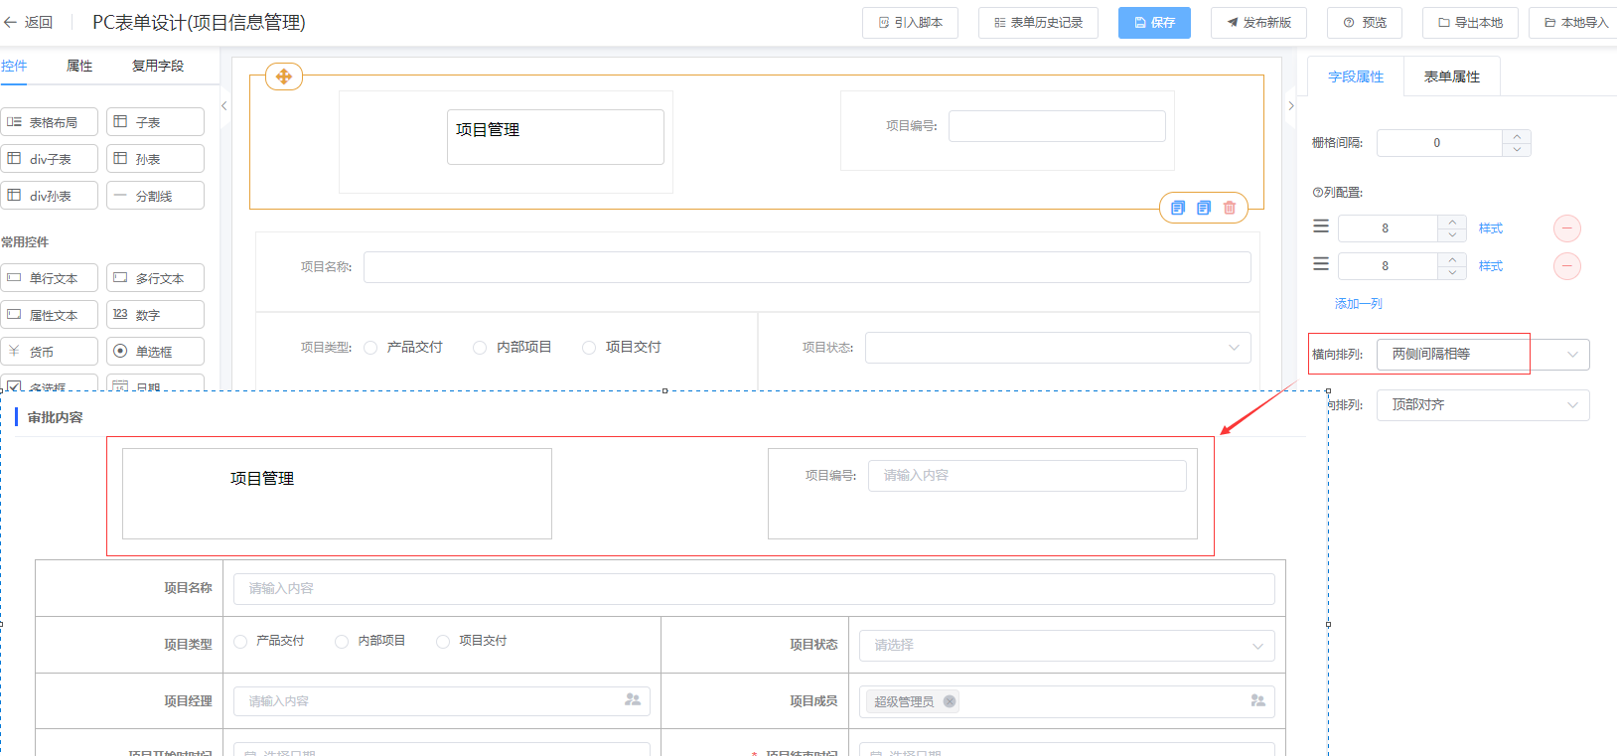Viewport: 1617px width, 756px height.
Task: Expand right panel using the chevron icon
Action: click(x=1290, y=105)
